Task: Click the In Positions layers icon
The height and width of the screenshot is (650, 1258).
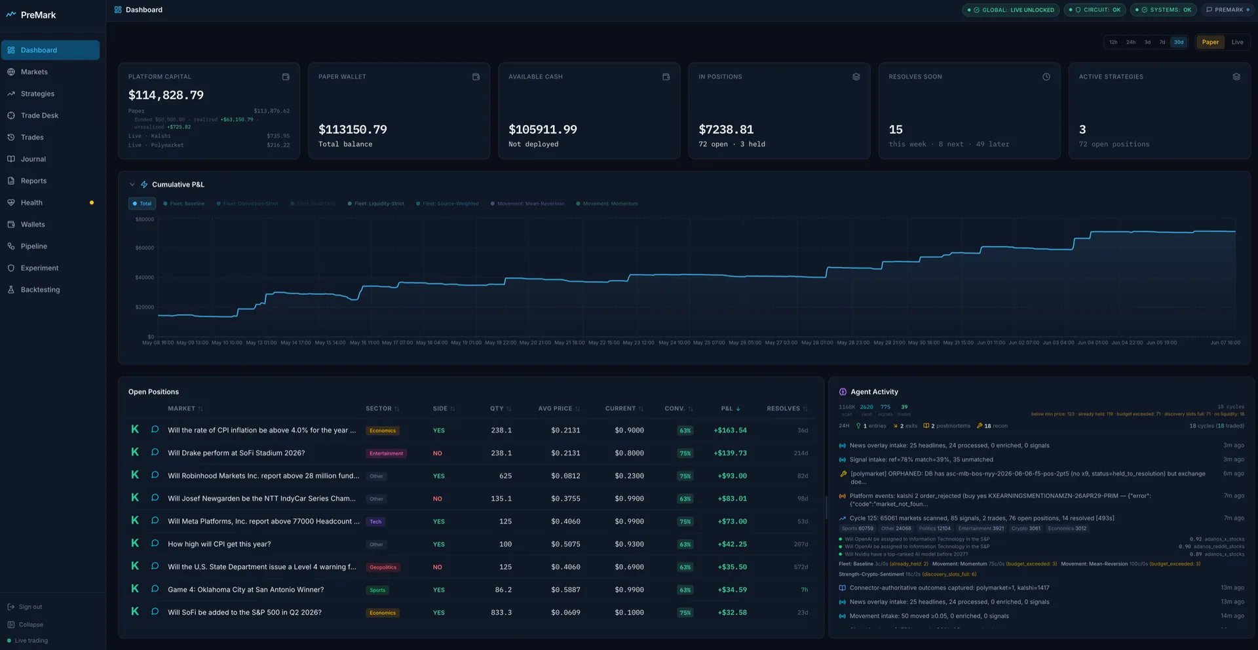Action: click(x=856, y=77)
